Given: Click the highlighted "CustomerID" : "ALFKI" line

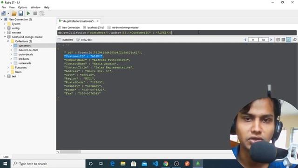Looking at the screenshot, I should coord(84,56).
